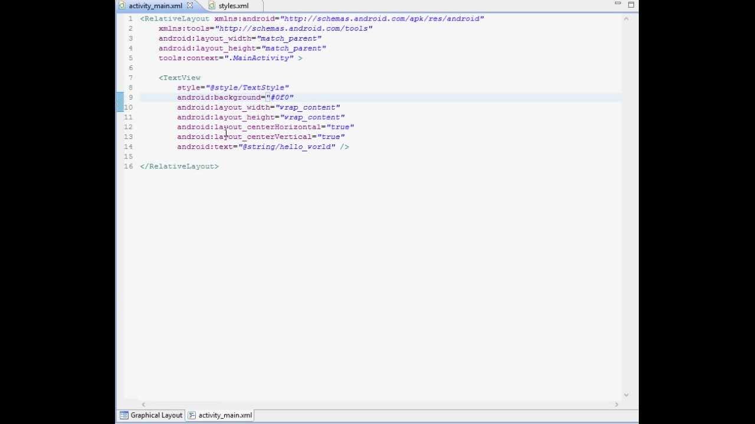Click the TextView layout_width "wrap_content" value
This screenshot has height=424, width=755.
[307, 107]
